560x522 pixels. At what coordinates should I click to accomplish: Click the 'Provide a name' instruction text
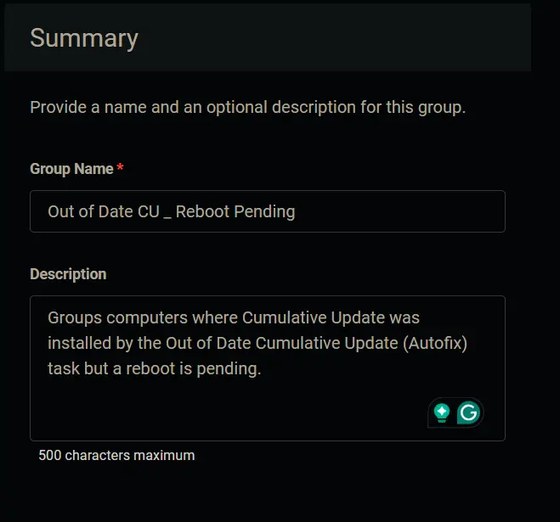[x=248, y=108]
